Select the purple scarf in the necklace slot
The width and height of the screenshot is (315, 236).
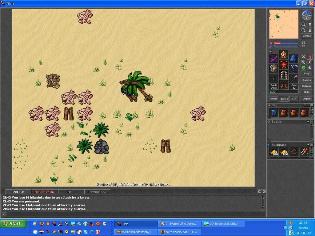(273, 58)
